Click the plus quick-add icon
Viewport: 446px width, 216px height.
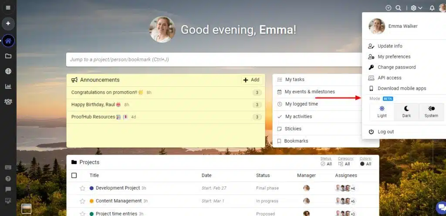point(8,24)
